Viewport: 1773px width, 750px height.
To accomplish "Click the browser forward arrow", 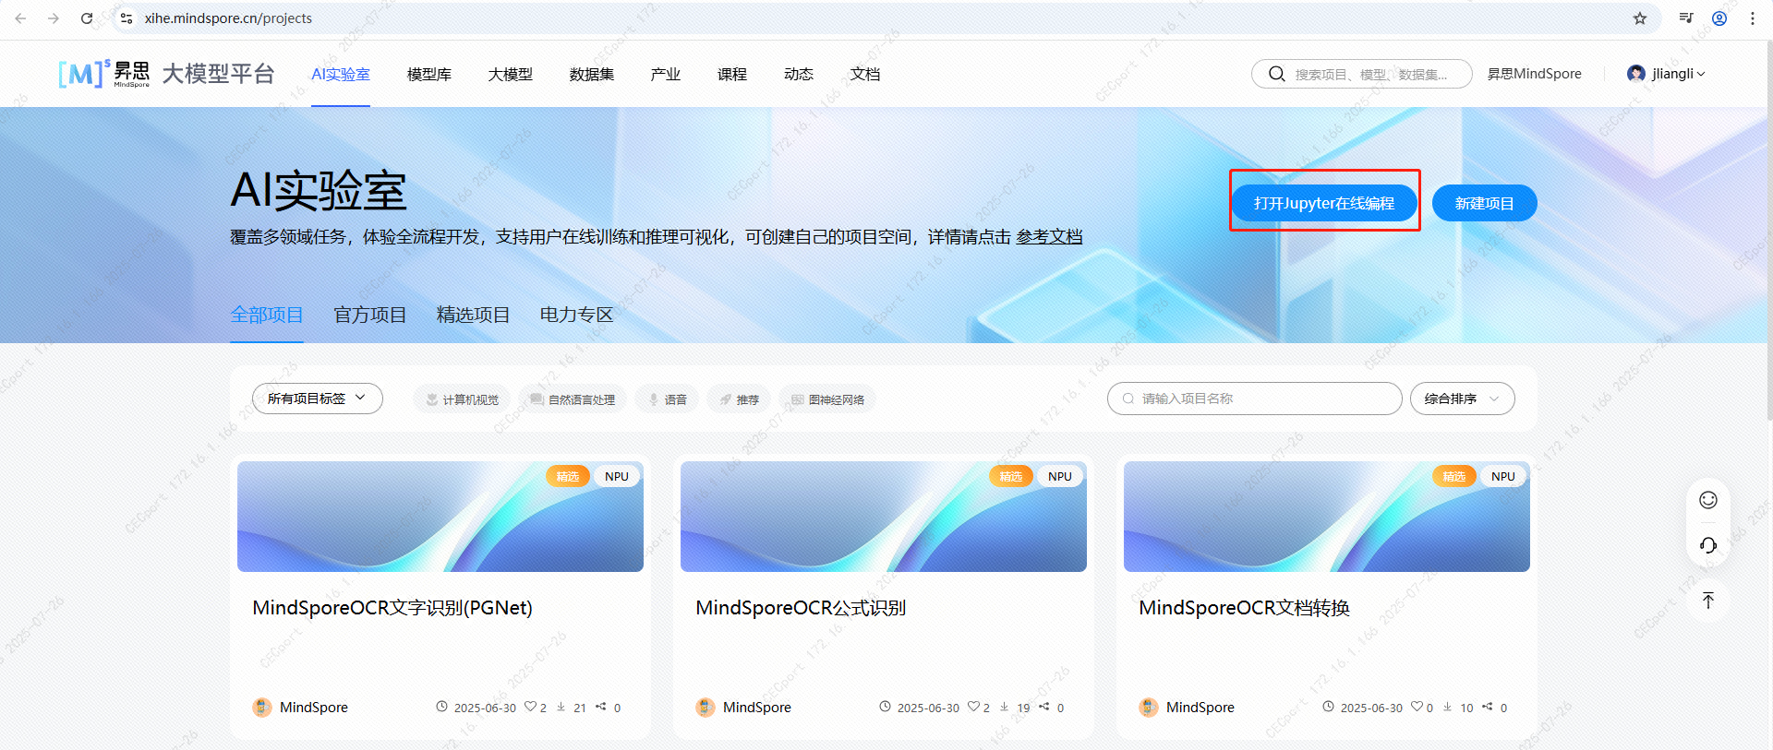I will click(x=54, y=18).
